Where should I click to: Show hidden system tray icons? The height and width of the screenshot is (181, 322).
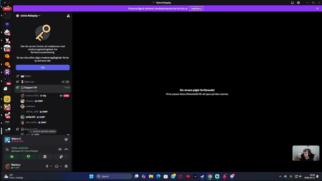280,176
